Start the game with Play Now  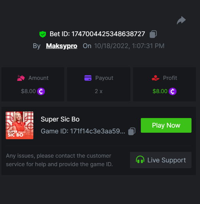[x=166, y=125]
